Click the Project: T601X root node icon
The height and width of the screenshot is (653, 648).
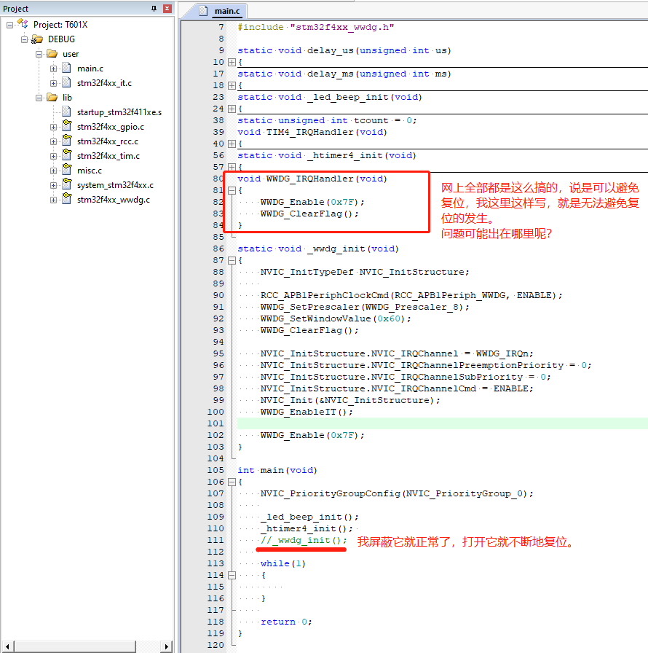click(22, 24)
